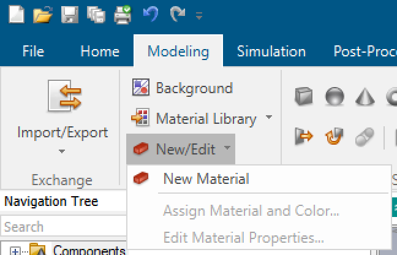397x255 pixels.
Task: Save the project using the floppy disk icon
Action: (69, 15)
